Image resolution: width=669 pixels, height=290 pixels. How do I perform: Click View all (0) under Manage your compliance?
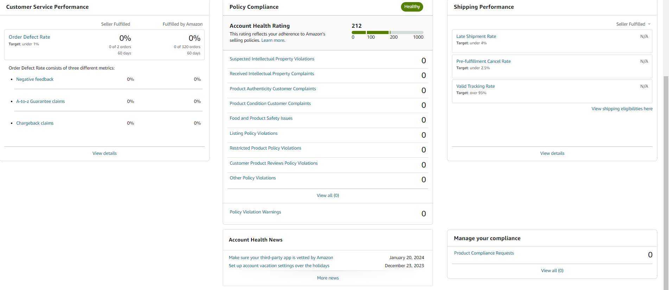pos(552,271)
